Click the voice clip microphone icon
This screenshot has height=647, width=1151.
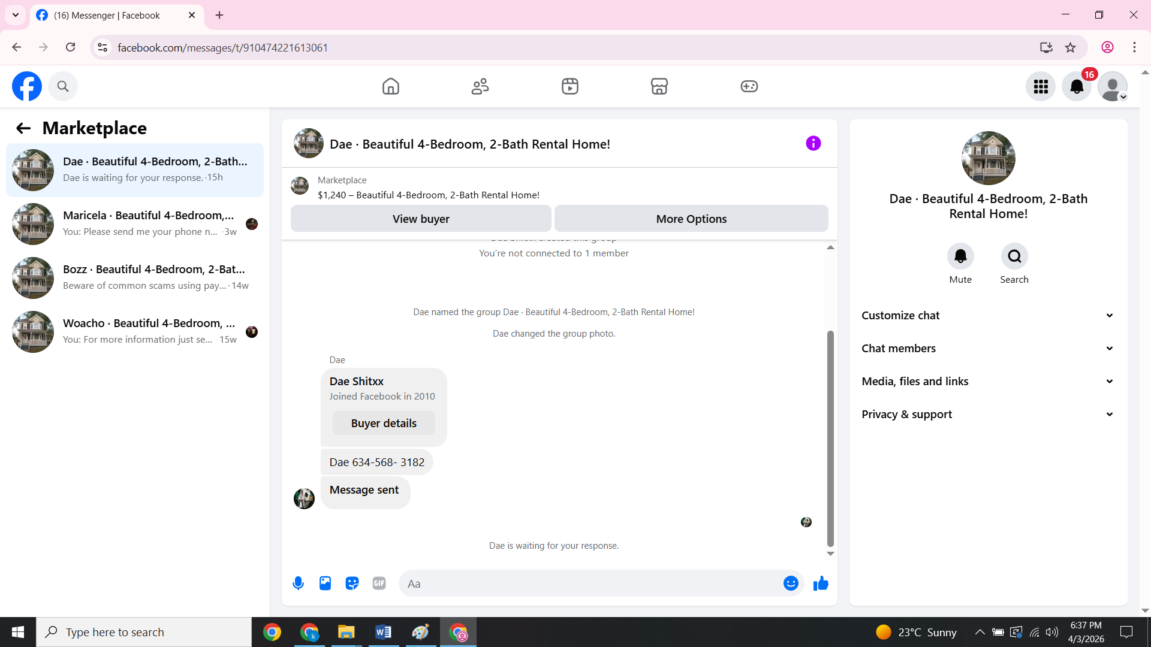point(298,583)
